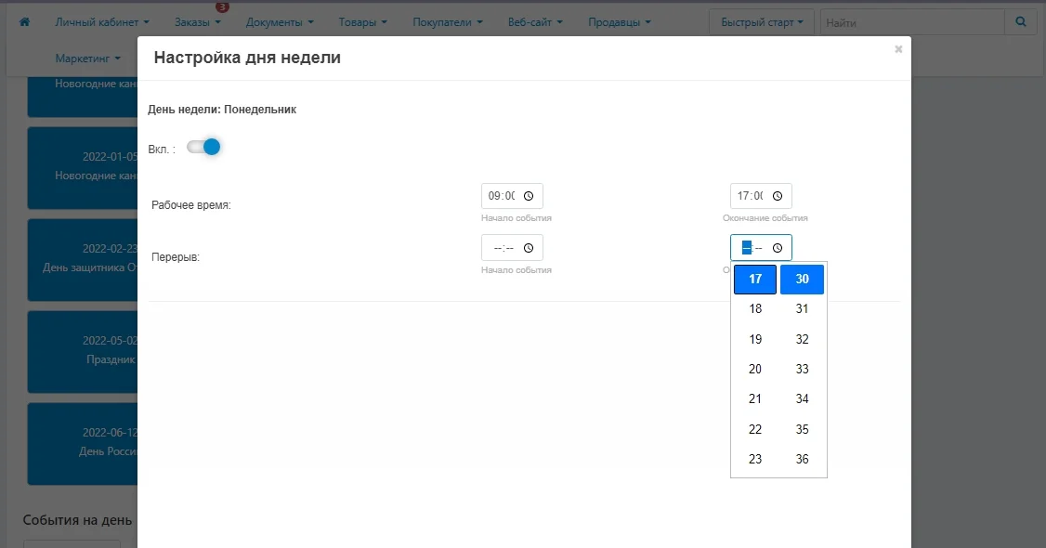
Task: Select hour 23 in time picker
Action: pyautogui.click(x=755, y=460)
